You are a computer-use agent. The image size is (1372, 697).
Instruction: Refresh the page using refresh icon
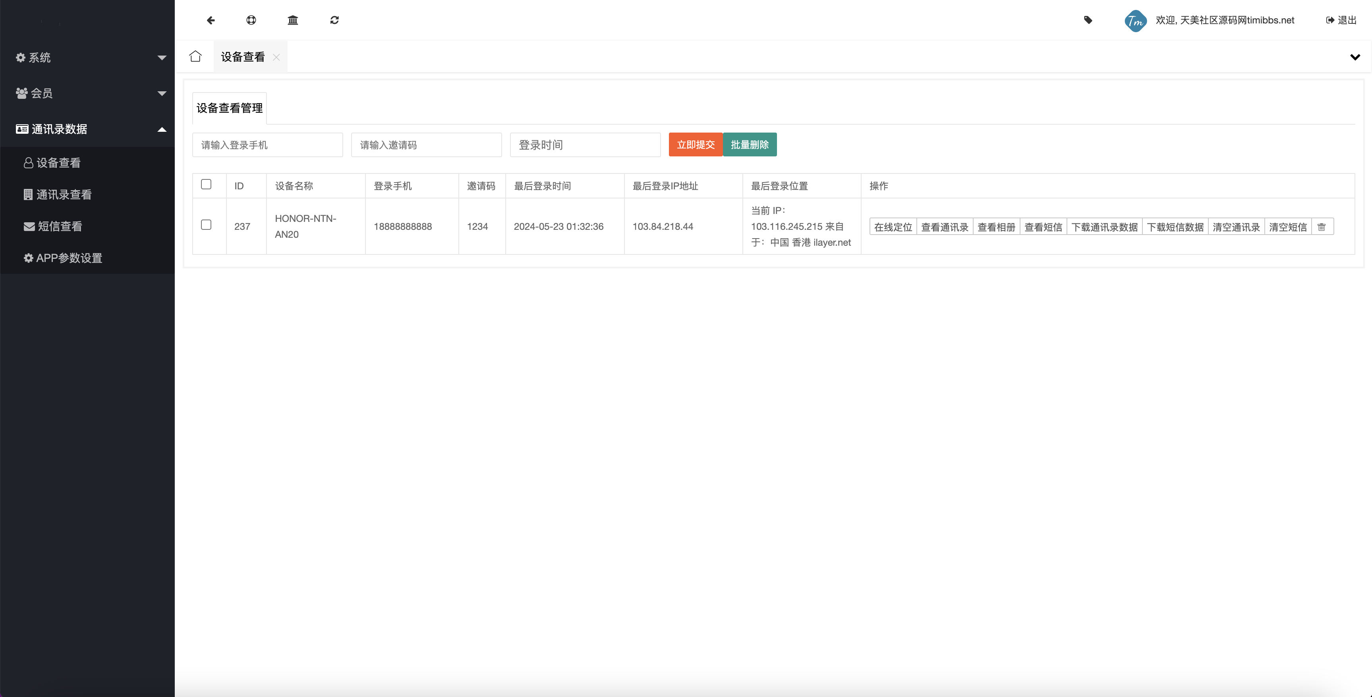coord(334,20)
